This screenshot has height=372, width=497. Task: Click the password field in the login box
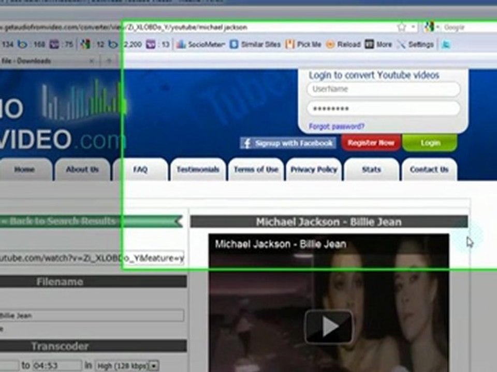coord(384,109)
